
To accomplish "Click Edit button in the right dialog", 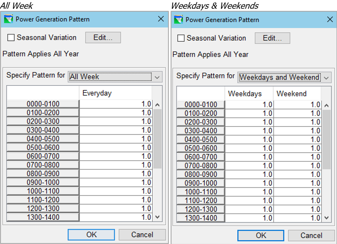I will (272, 38).
